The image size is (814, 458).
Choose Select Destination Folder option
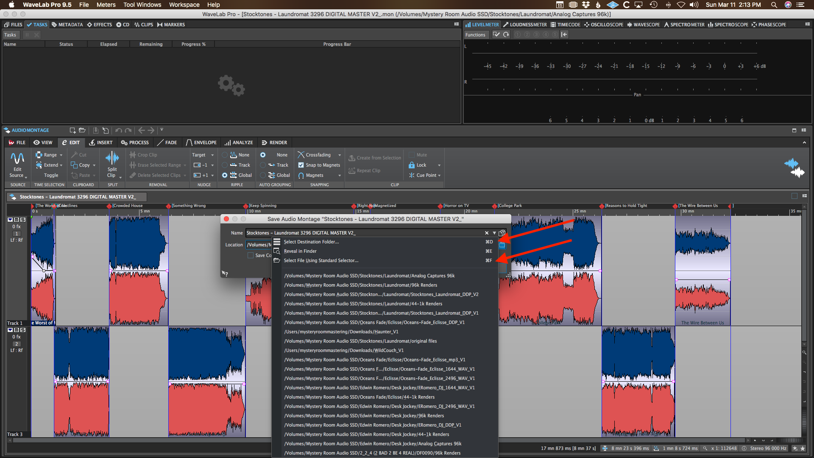tap(311, 242)
